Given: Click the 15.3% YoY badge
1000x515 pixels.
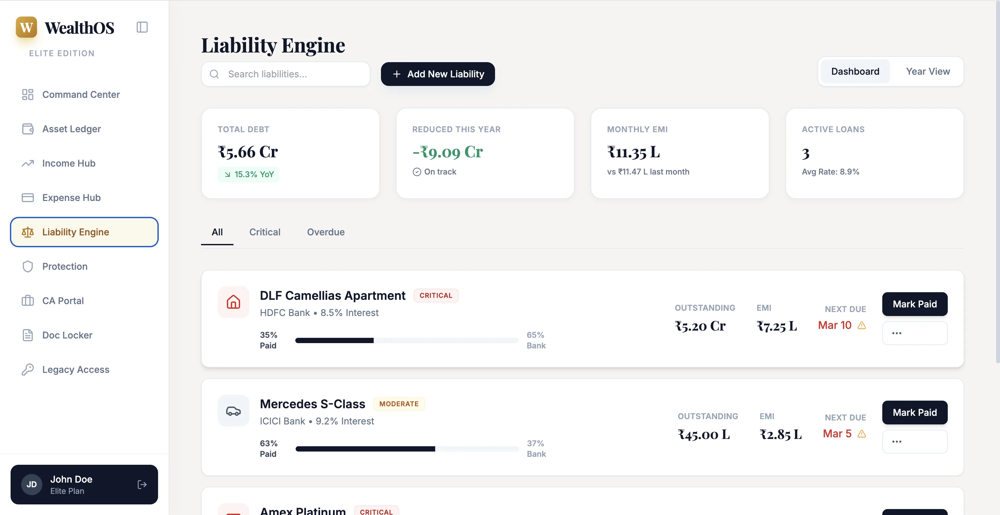Looking at the screenshot, I should point(248,175).
